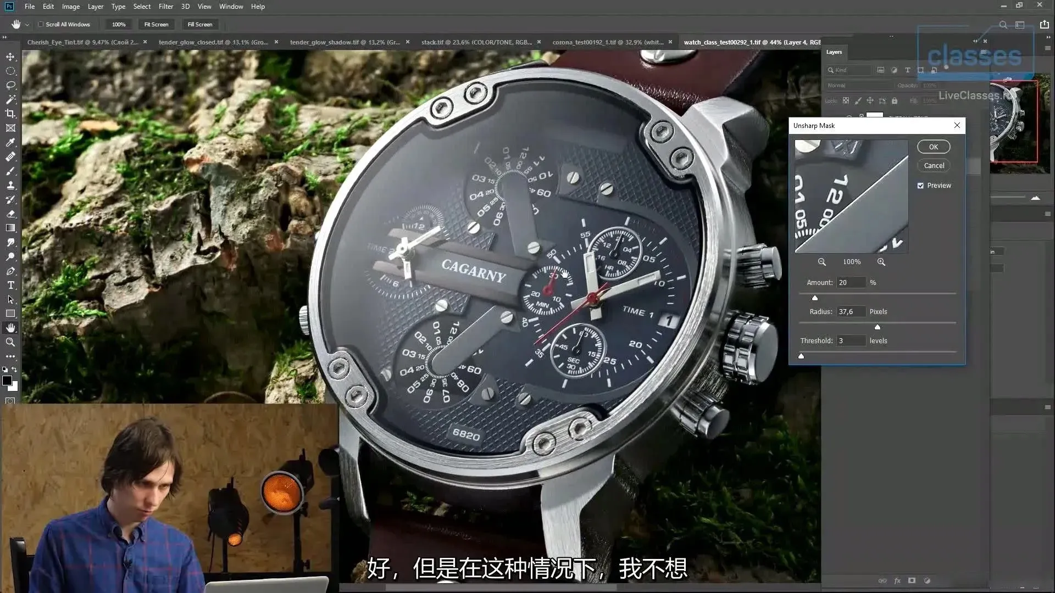
Task: Select the Magic Wand tool
Action: pyautogui.click(x=10, y=99)
